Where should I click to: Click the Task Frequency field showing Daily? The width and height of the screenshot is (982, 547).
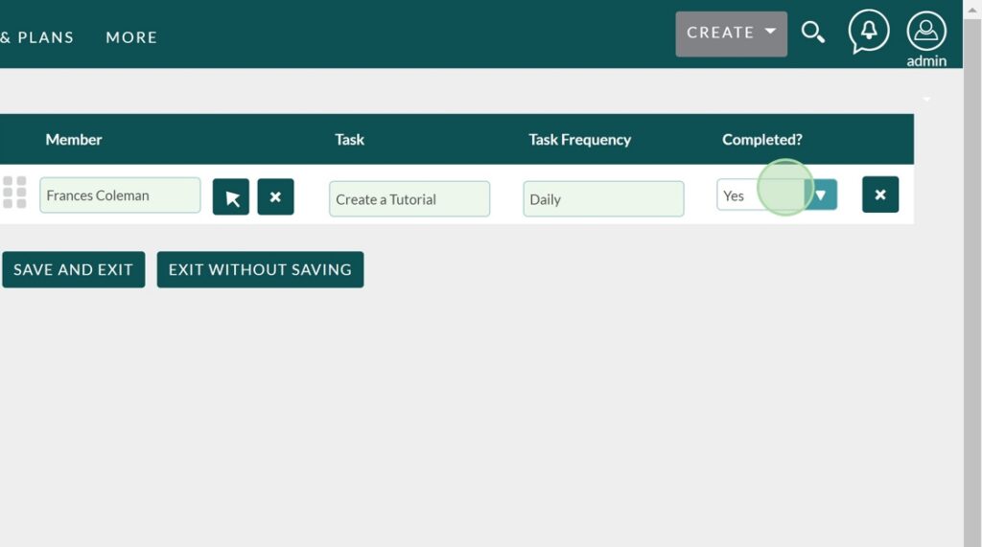602,199
